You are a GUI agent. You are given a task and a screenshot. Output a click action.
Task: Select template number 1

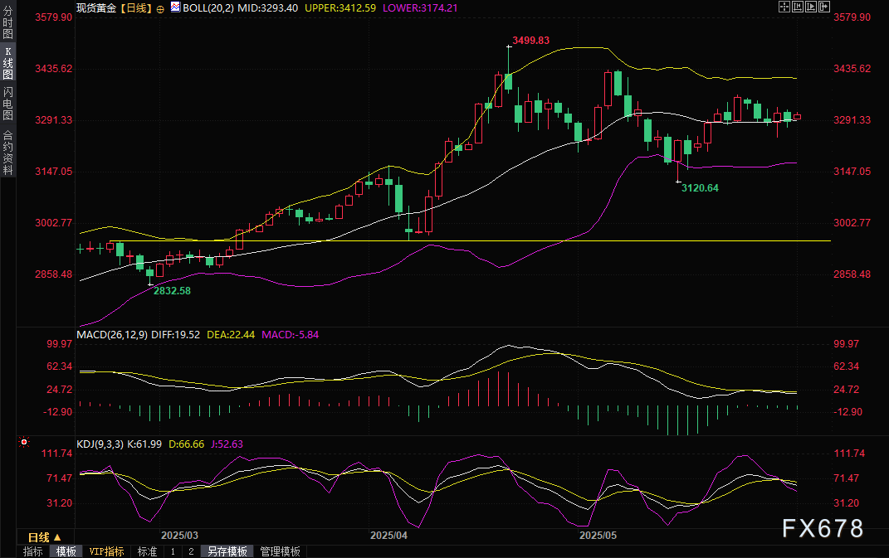pos(173,551)
